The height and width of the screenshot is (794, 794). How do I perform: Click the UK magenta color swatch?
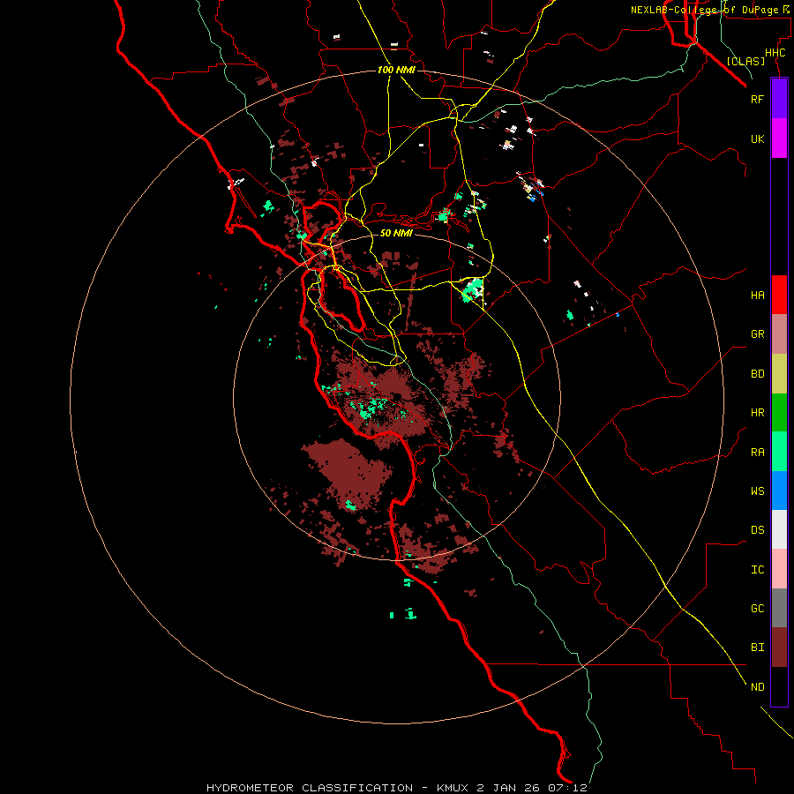tap(779, 139)
